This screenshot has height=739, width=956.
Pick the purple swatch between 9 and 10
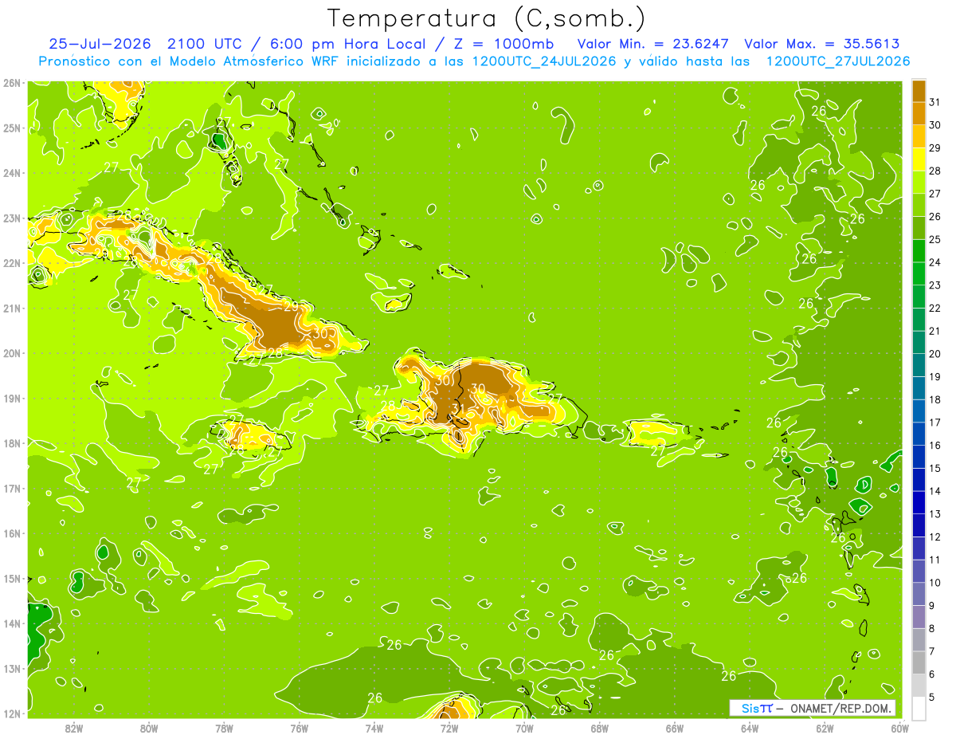coord(919,594)
